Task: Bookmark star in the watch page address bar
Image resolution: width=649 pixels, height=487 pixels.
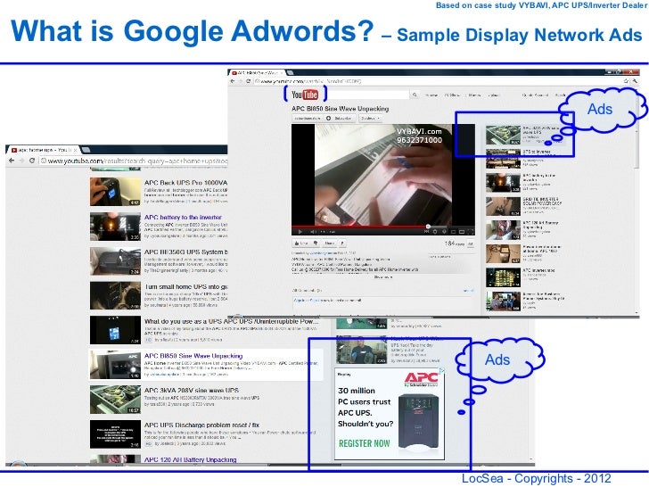Action: click(x=626, y=81)
